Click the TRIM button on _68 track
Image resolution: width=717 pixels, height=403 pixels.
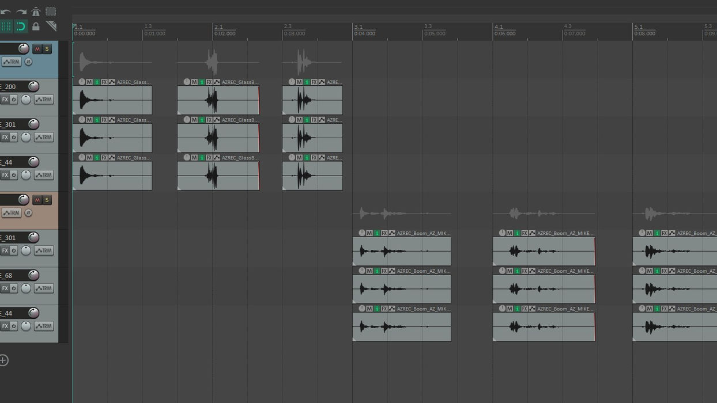(44, 288)
